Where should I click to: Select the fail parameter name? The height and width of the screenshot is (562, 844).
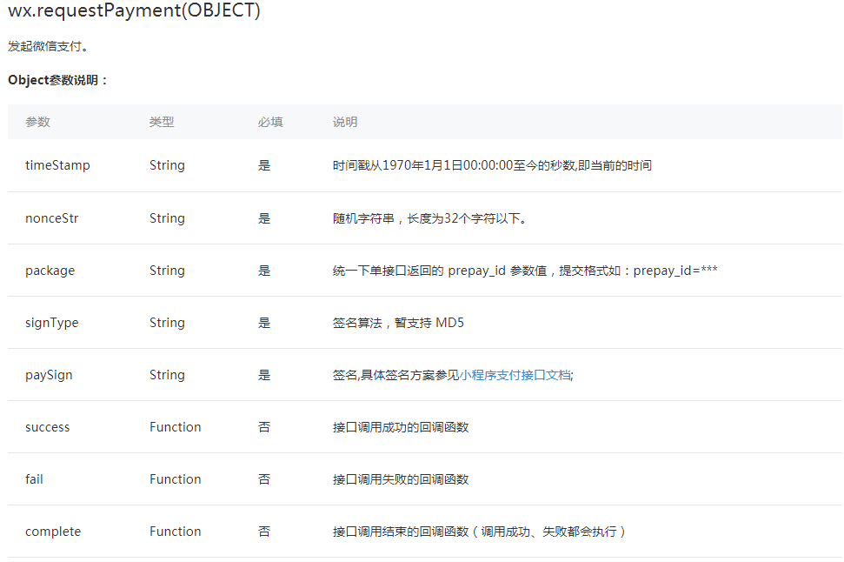34,479
